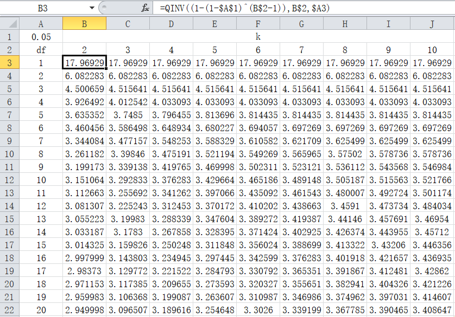Click the merged cell labeled k

(258, 36)
